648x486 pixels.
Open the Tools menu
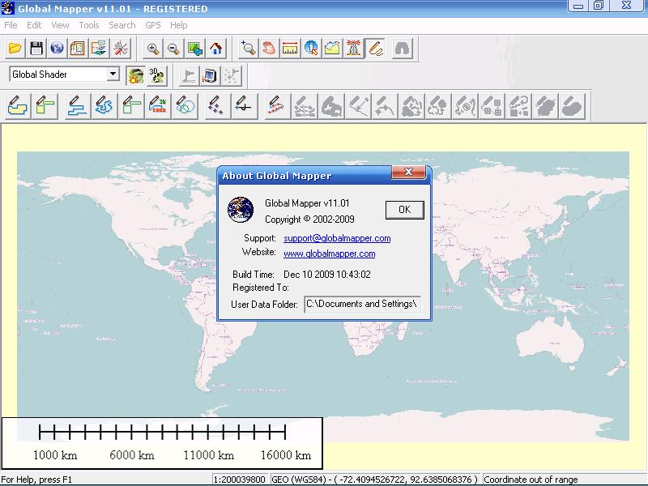89,25
